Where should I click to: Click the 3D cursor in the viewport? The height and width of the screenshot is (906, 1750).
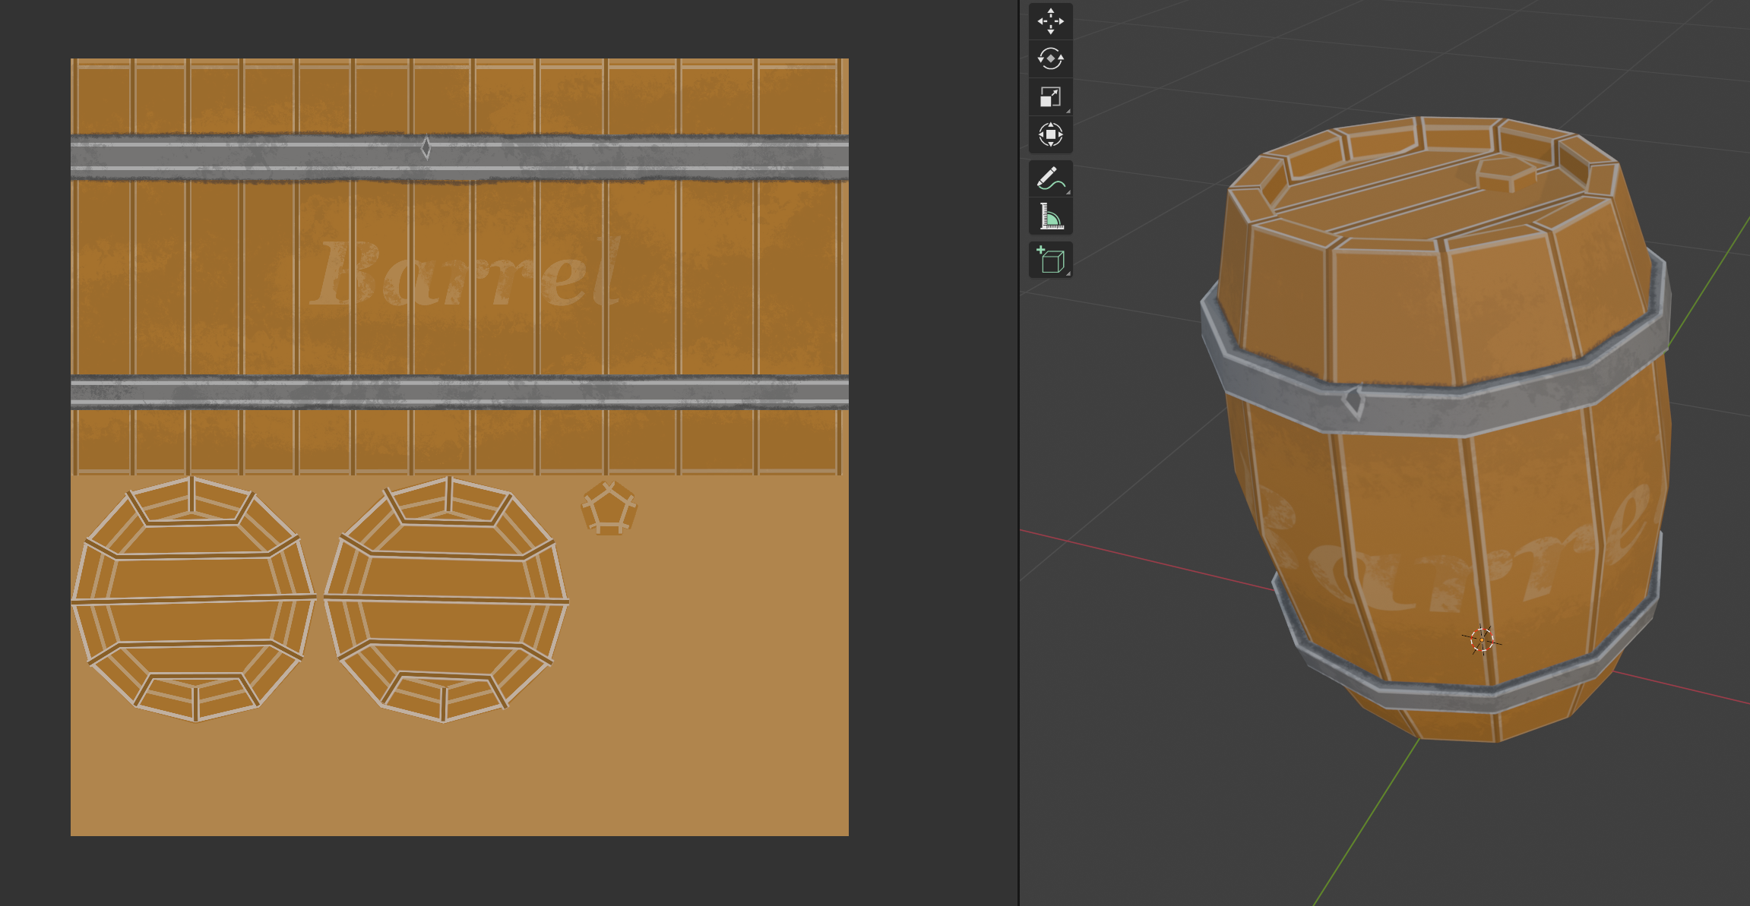point(1481,640)
